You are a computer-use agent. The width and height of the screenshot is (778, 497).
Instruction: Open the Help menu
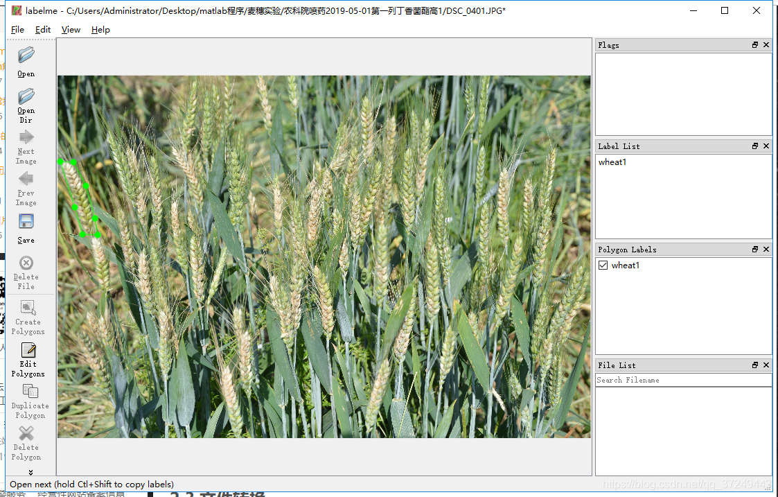click(x=100, y=30)
